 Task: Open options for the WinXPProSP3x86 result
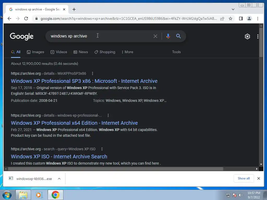[x=93, y=73]
